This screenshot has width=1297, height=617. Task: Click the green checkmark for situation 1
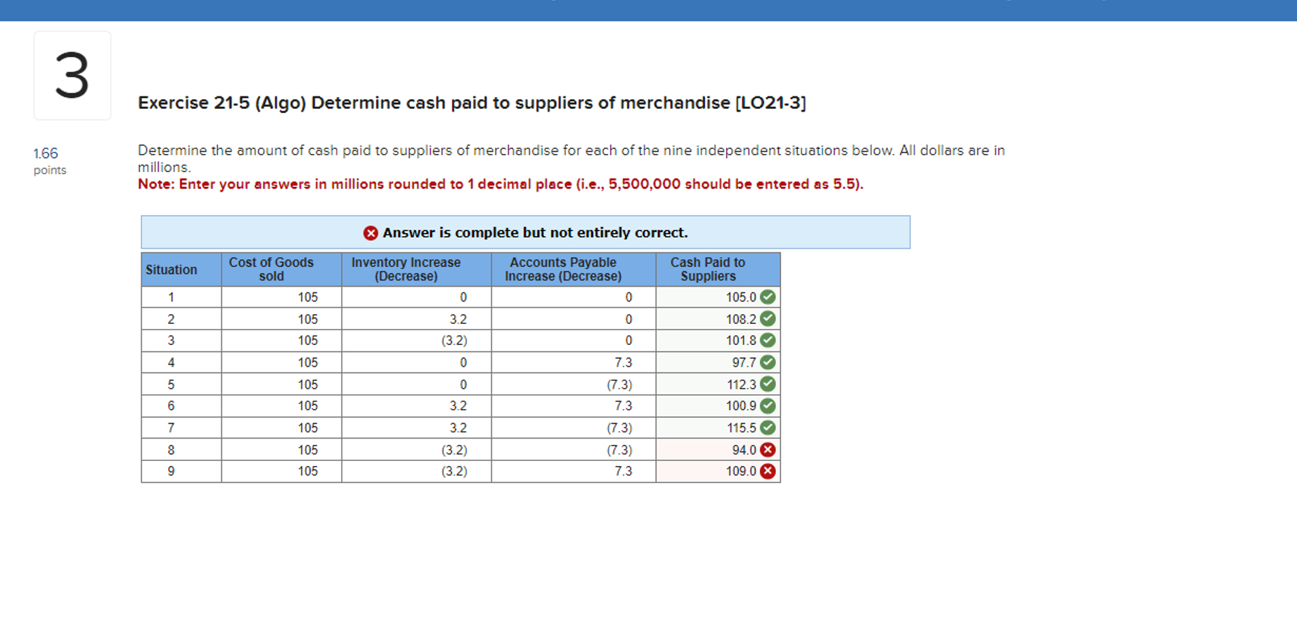[768, 297]
